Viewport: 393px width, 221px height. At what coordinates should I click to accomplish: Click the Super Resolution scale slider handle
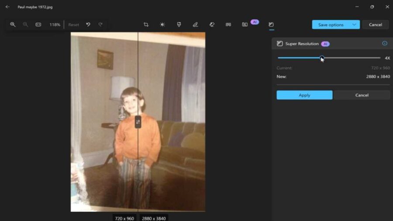click(x=322, y=58)
